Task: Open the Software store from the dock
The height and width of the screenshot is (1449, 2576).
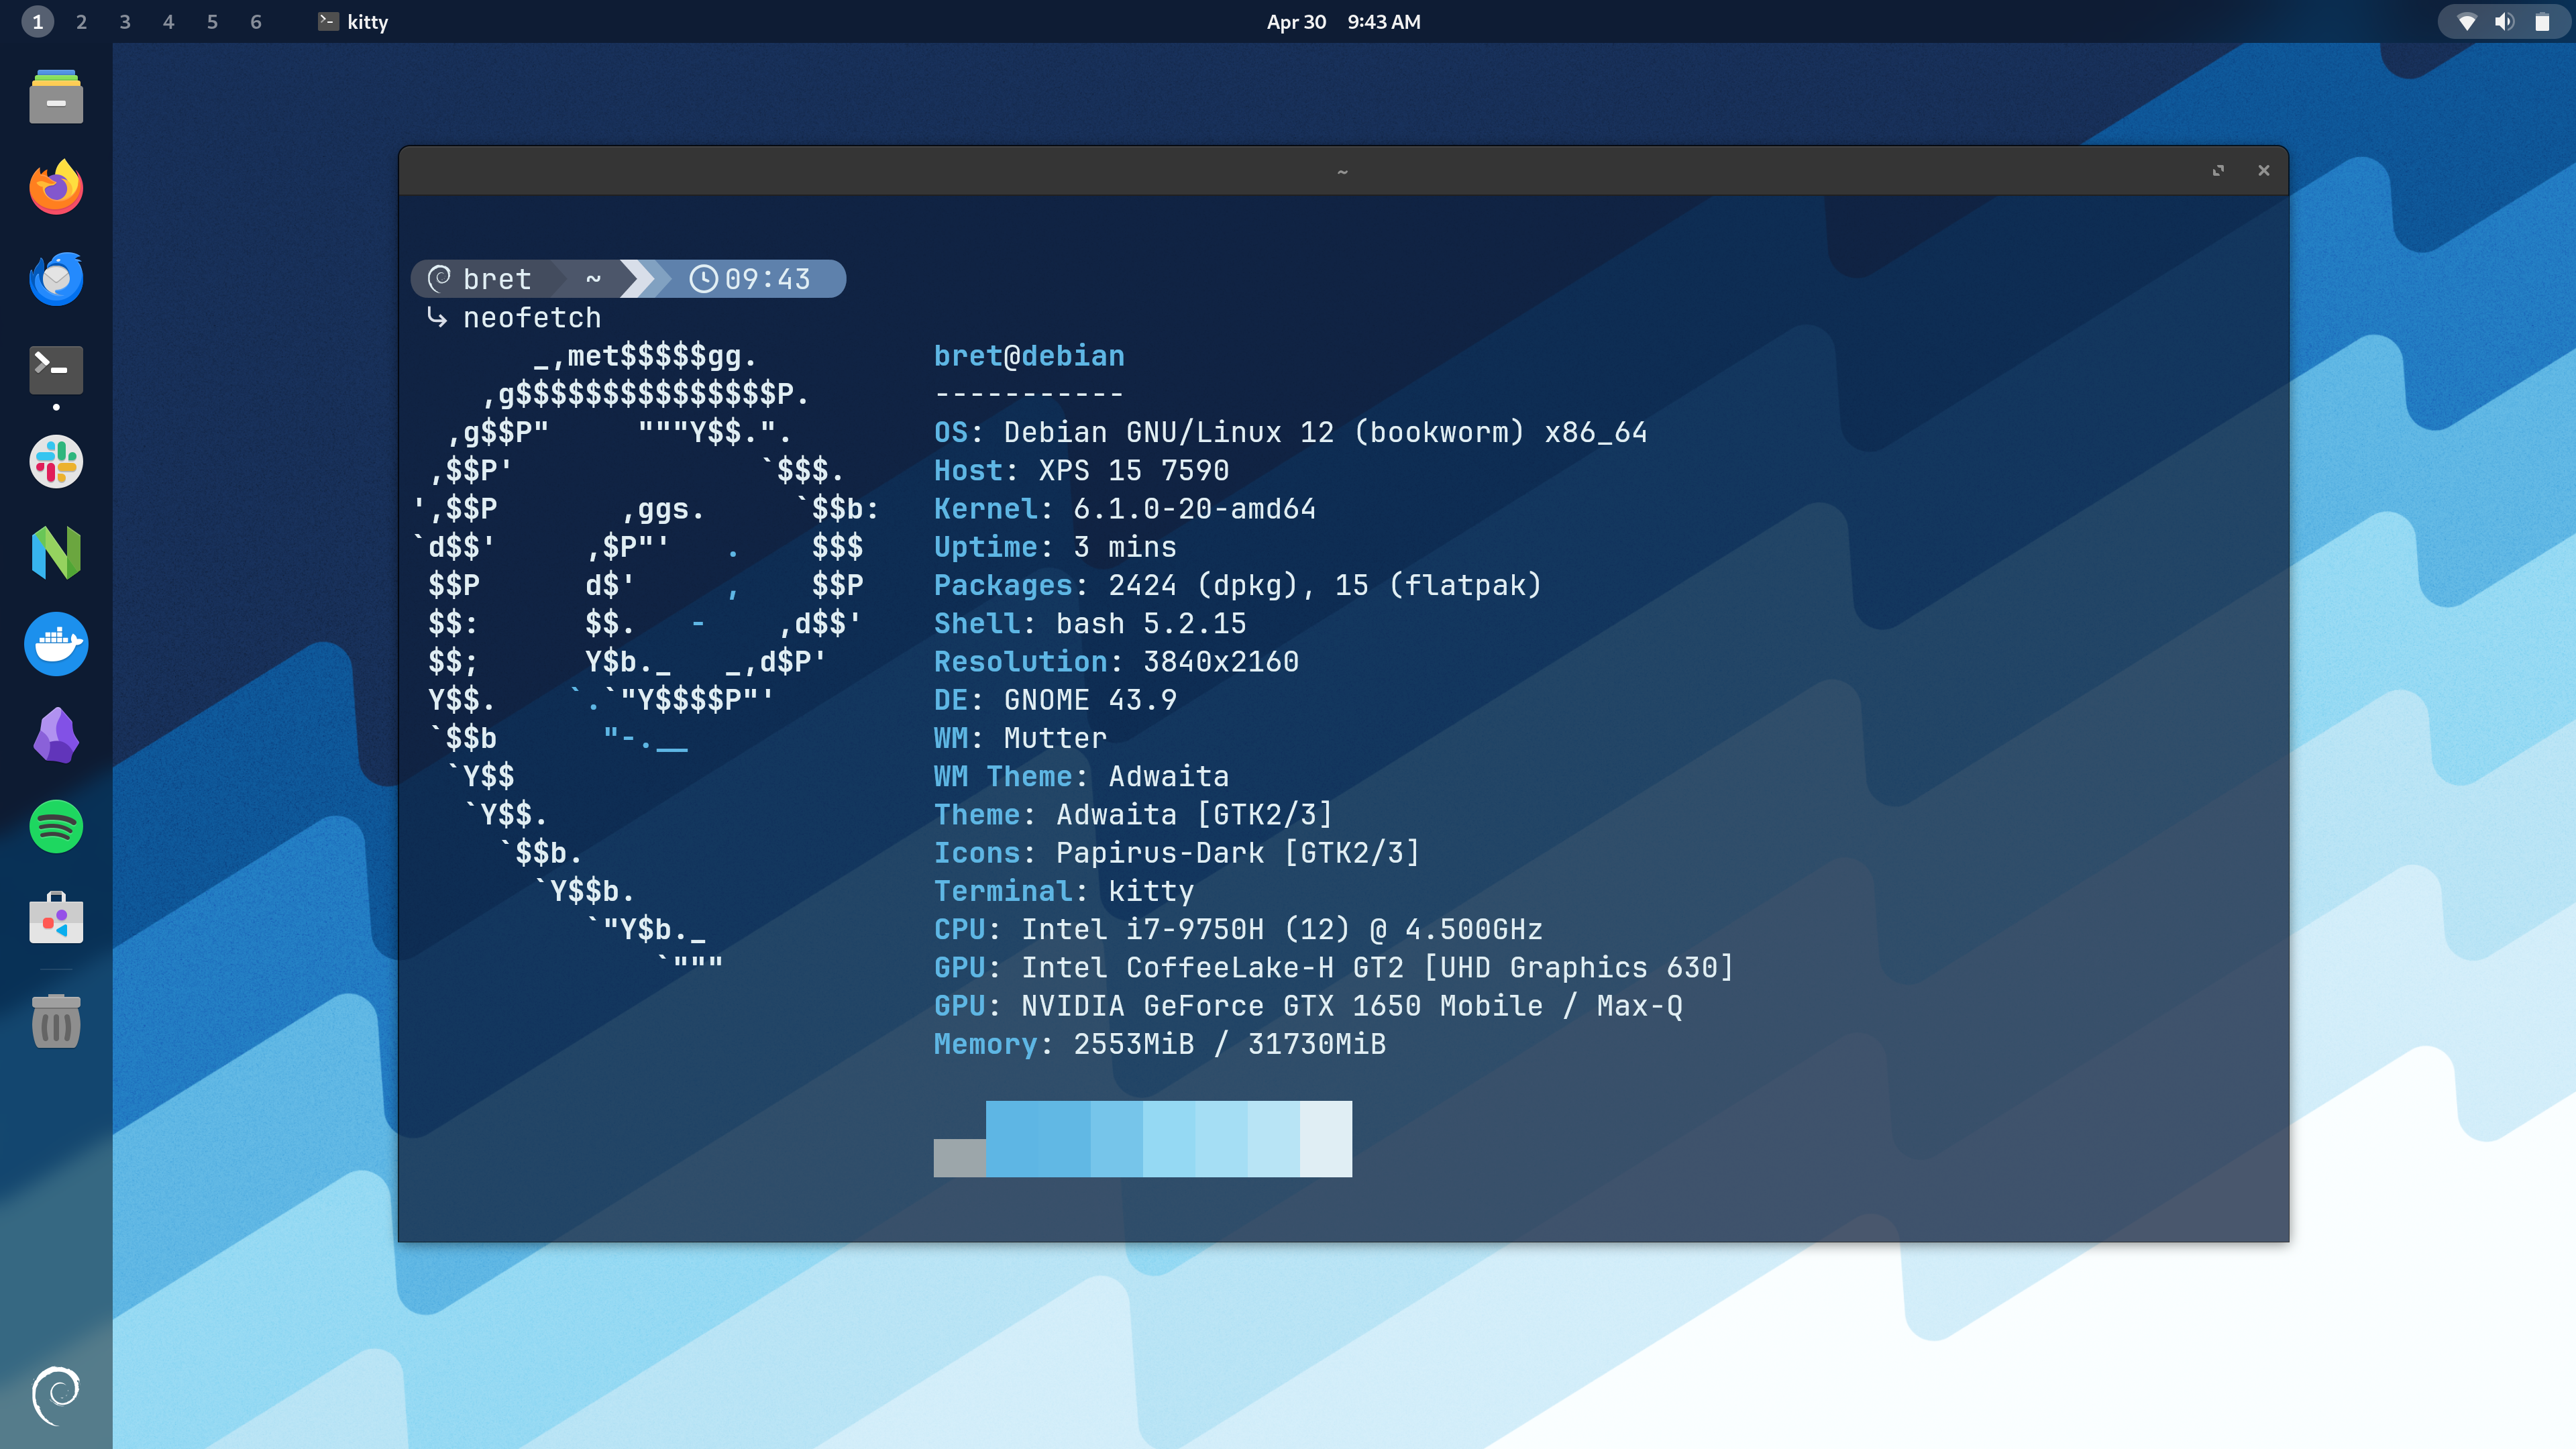Action: coord(56,917)
